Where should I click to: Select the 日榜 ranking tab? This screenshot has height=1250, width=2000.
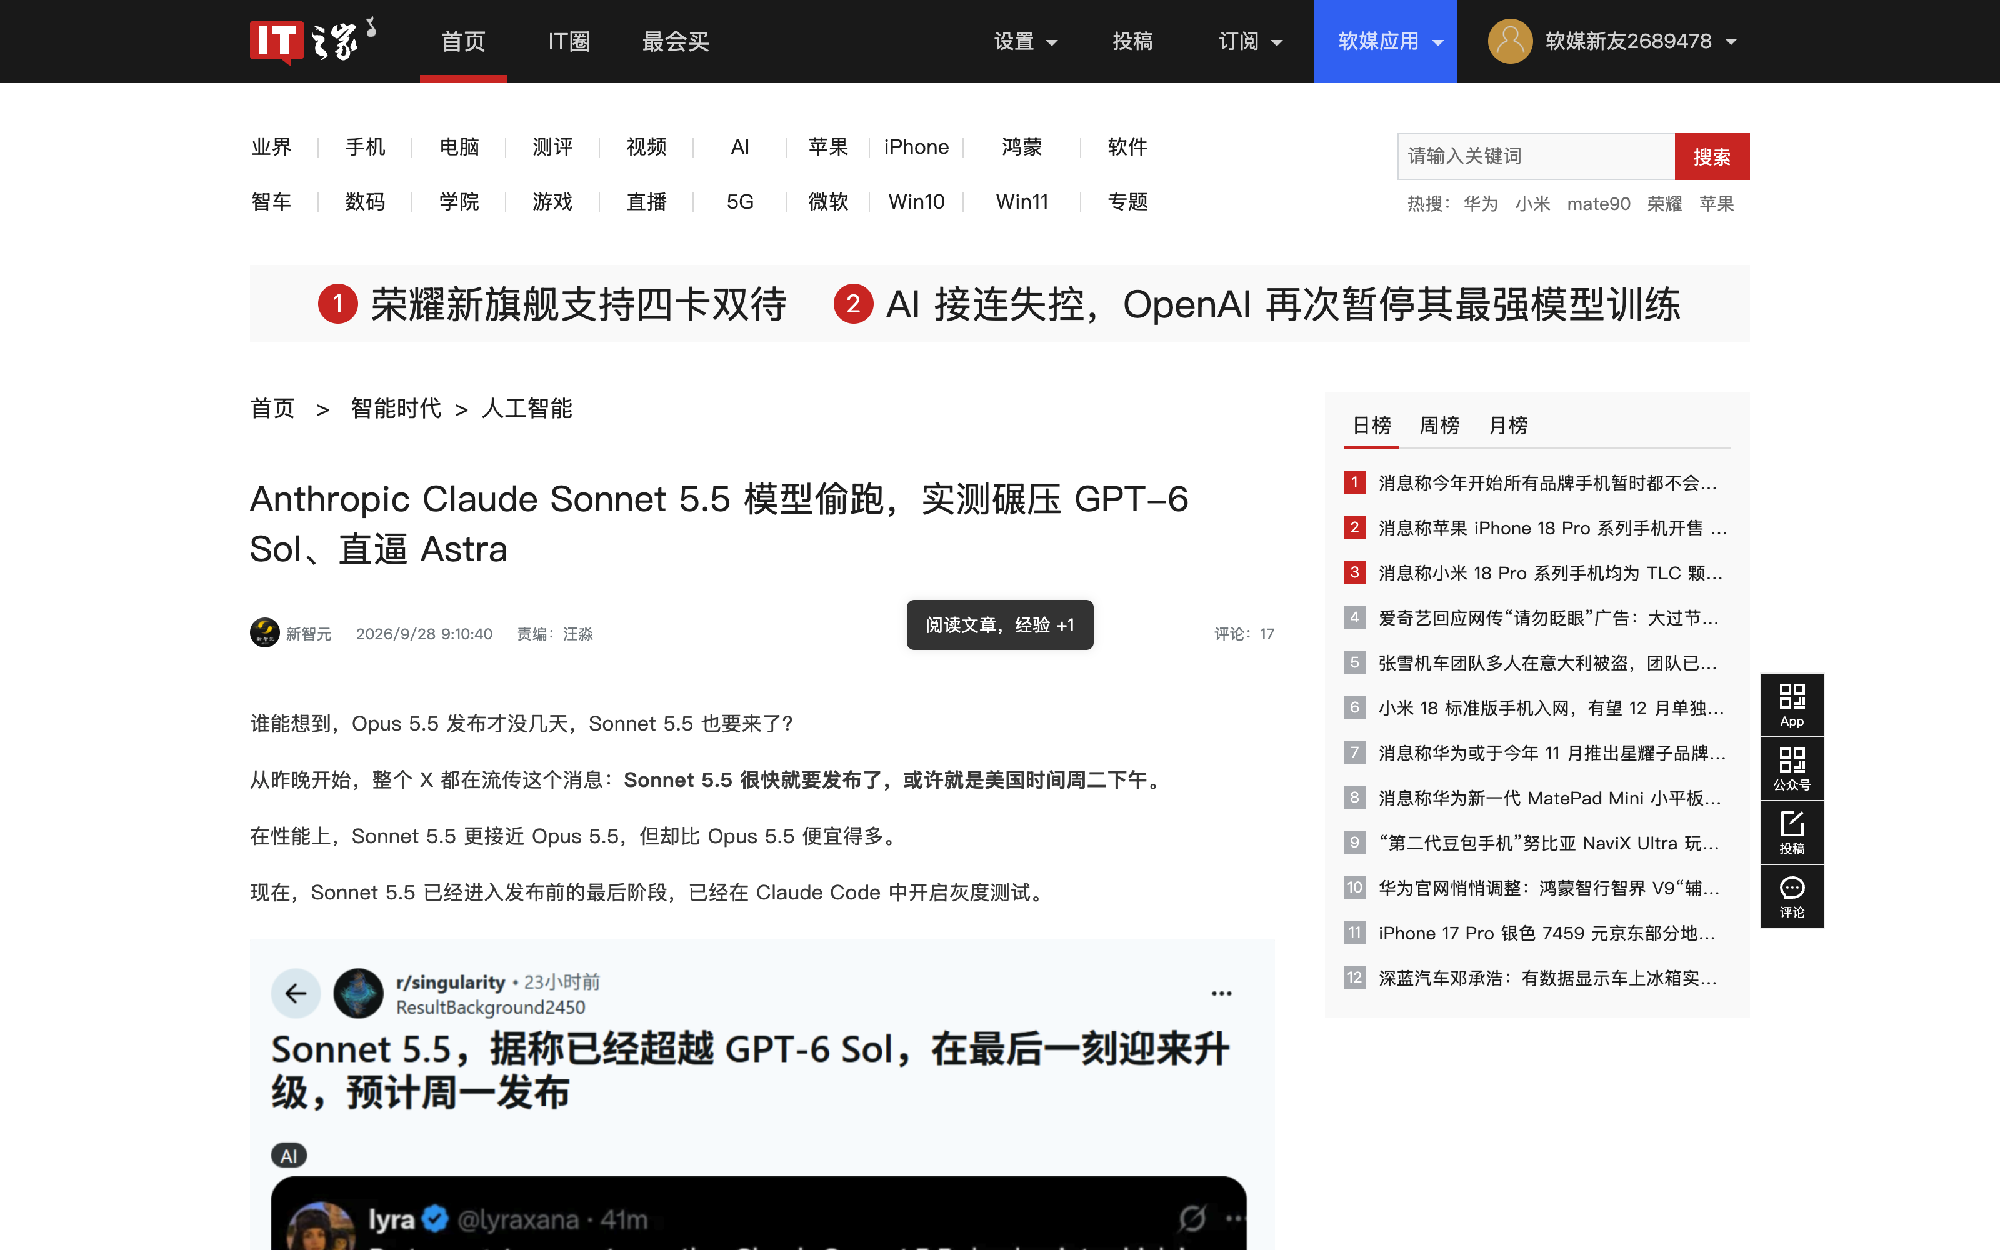1371,426
